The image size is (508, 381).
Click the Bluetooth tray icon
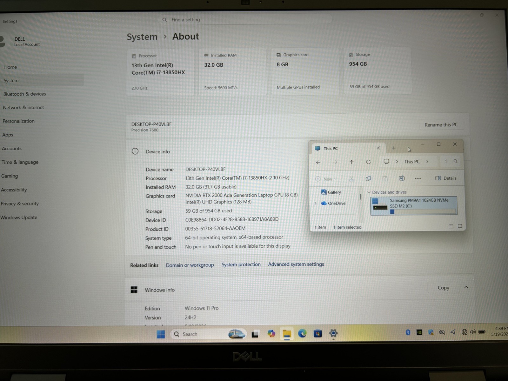(x=408, y=332)
